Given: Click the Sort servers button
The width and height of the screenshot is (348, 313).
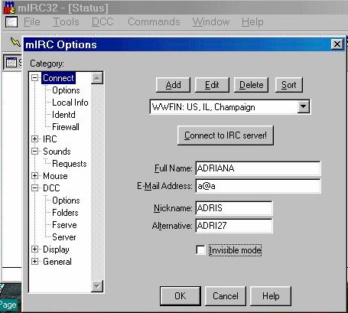Looking at the screenshot, I should [x=289, y=85].
